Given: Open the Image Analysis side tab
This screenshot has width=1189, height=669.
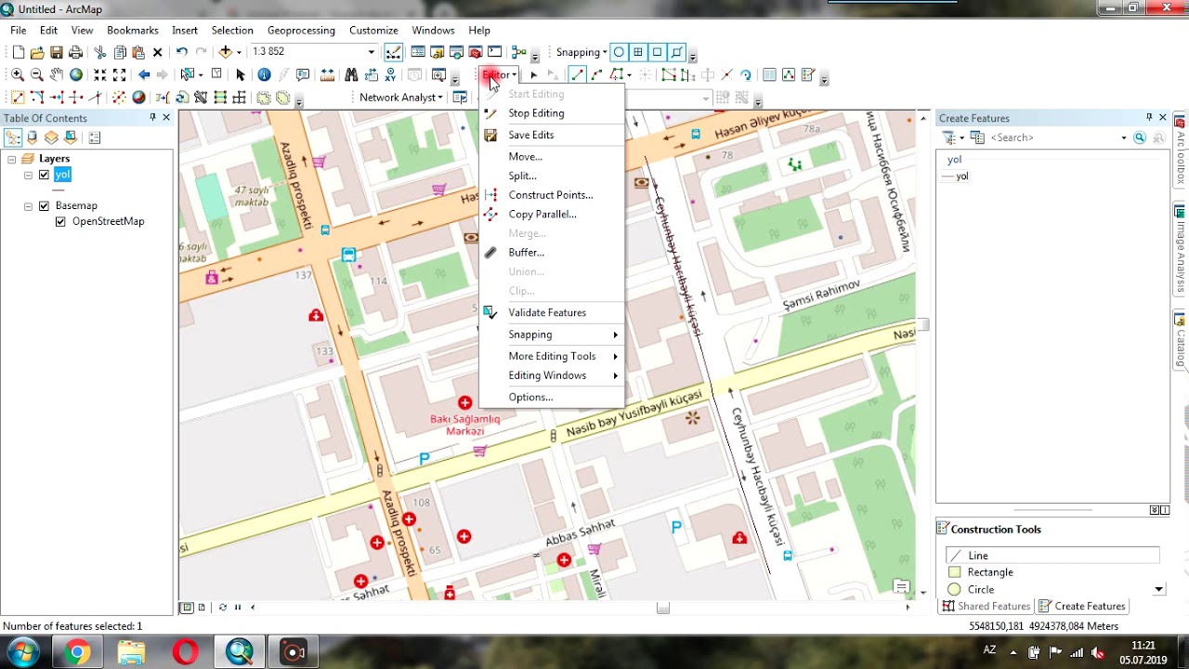Looking at the screenshot, I should 1181,249.
